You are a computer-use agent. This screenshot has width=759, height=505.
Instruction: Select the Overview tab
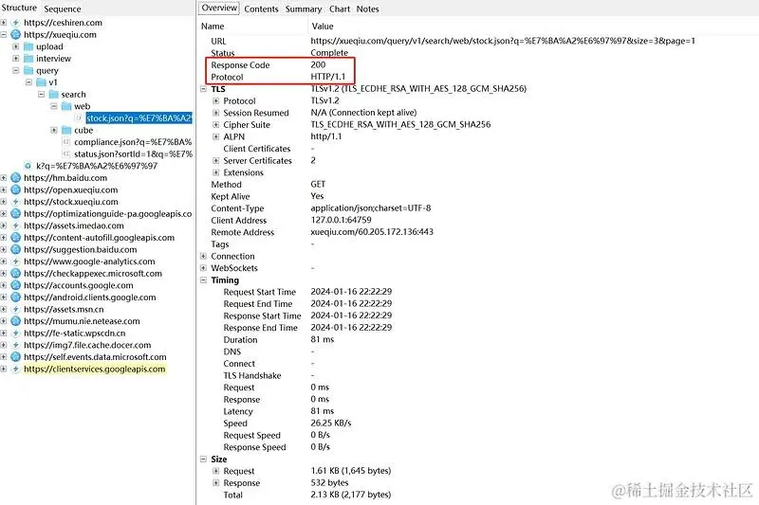219,8
